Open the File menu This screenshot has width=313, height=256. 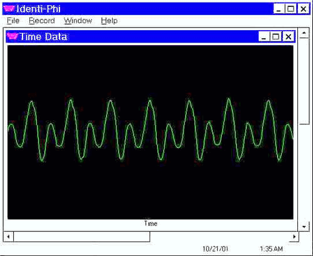(x=13, y=21)
